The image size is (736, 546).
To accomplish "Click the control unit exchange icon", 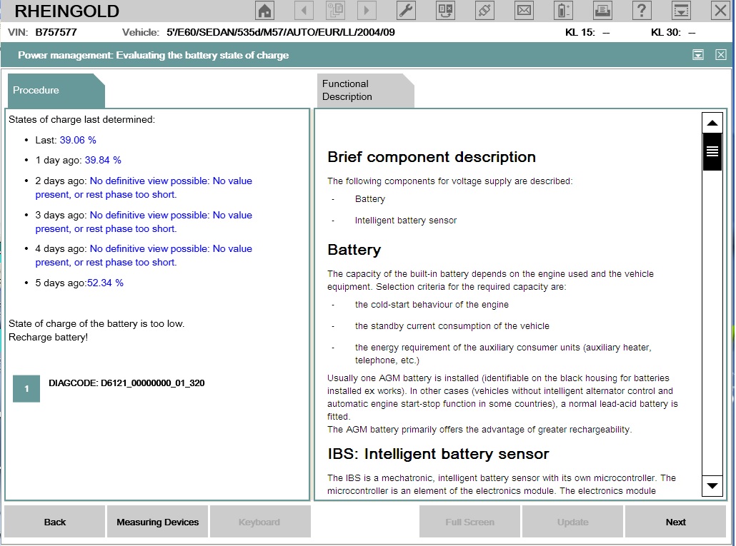I will click(x=445, y=11).
